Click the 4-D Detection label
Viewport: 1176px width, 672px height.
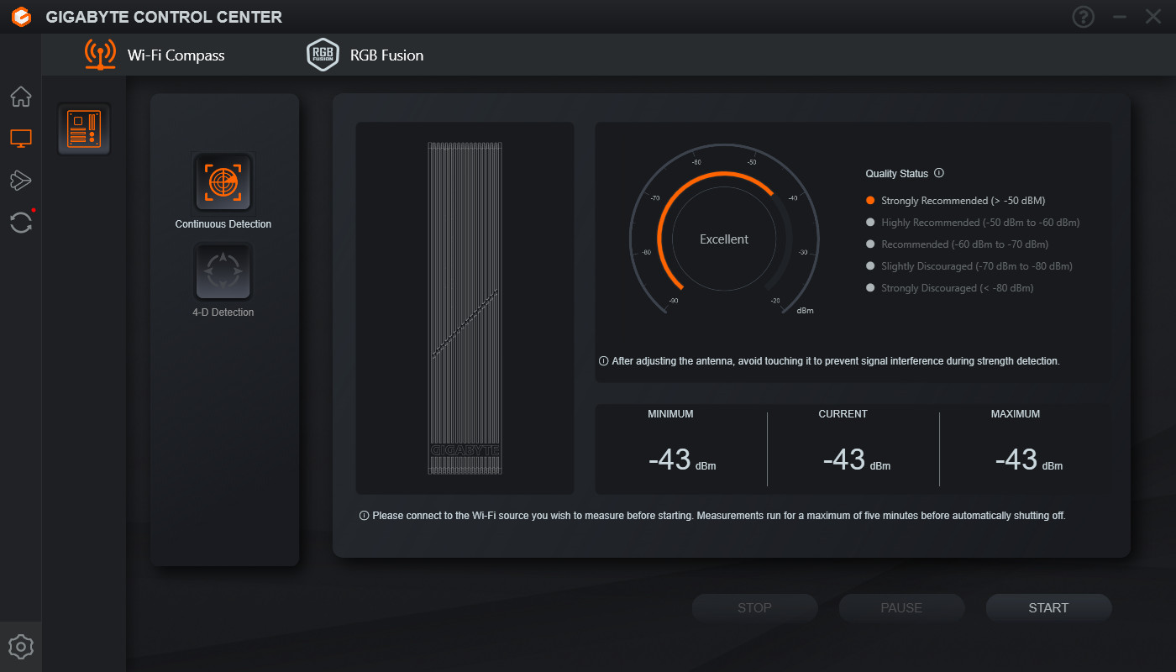(223, 312)
